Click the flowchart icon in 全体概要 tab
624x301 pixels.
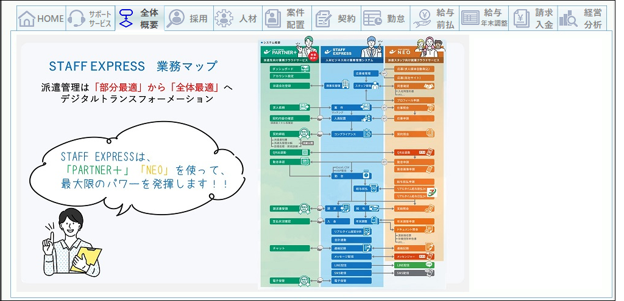(126, 18)
